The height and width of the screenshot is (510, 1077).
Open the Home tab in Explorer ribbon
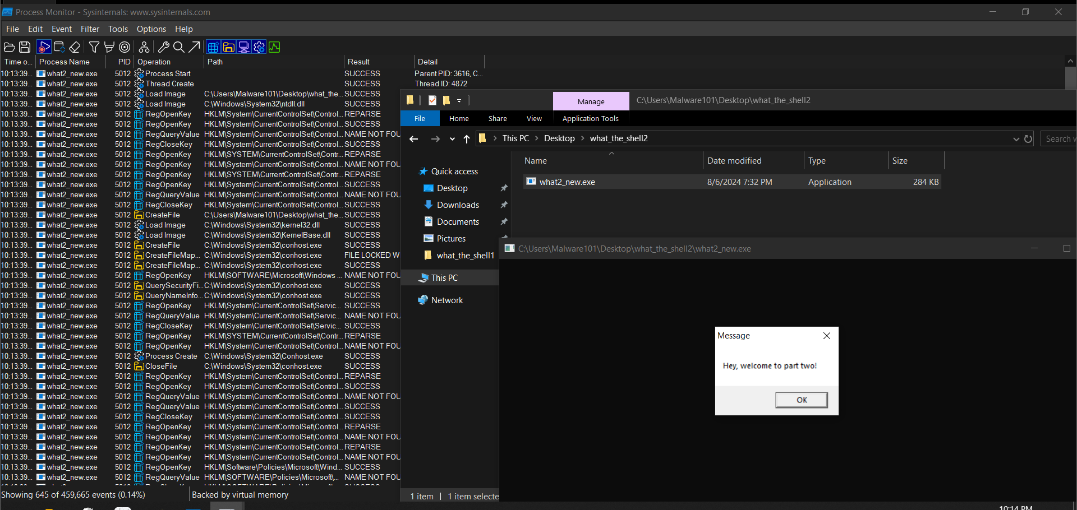459,118
